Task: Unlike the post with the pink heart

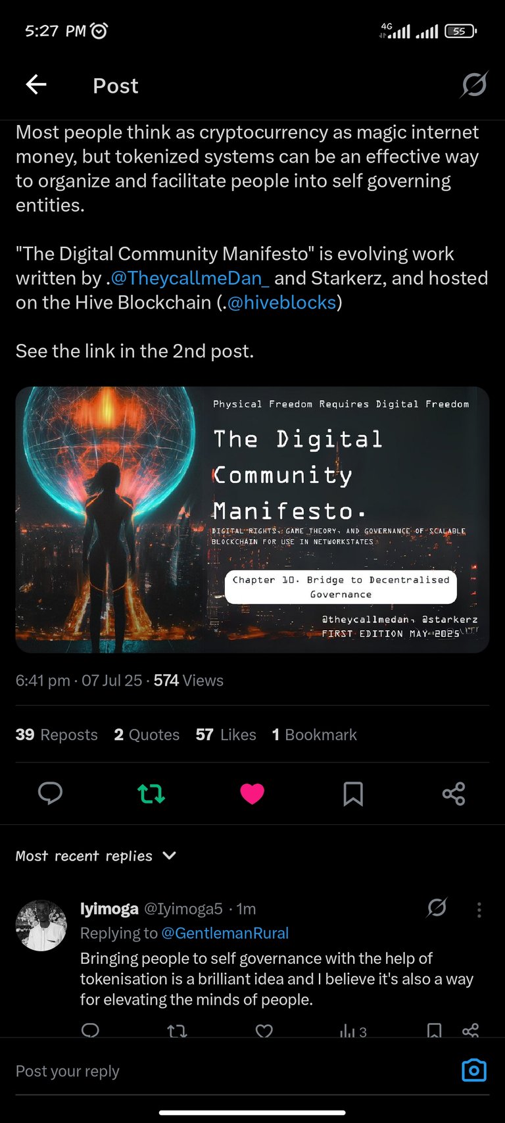Action: (252, 793)
